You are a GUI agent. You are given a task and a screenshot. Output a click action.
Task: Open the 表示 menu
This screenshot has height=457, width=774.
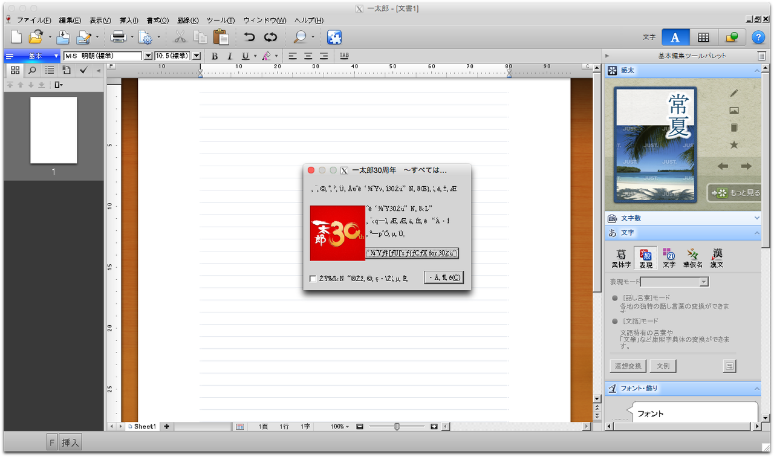[100, 21]
